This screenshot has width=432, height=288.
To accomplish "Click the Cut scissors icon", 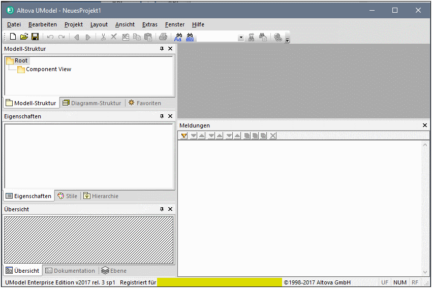I will [x=103, y=37].
